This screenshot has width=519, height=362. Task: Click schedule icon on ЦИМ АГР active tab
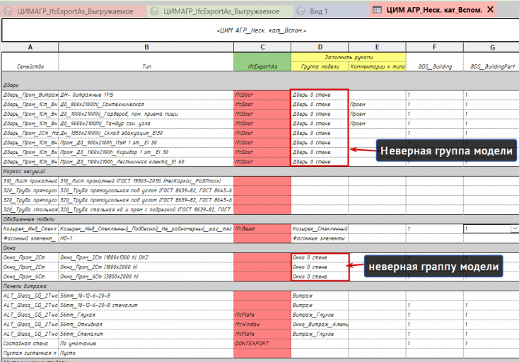(377, 10)
